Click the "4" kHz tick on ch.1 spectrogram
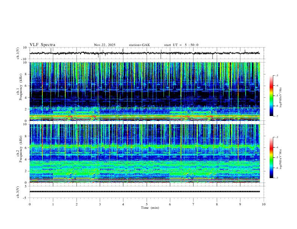The height and width of the screenshot is (229, 297). click(x=26, y=98)
